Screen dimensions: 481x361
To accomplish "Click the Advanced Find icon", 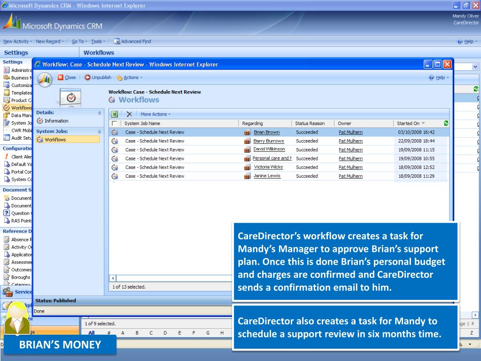I will point(116,41).
